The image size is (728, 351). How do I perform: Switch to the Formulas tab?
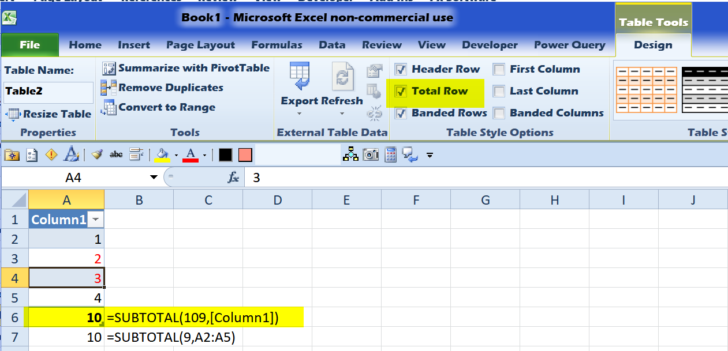277,45
